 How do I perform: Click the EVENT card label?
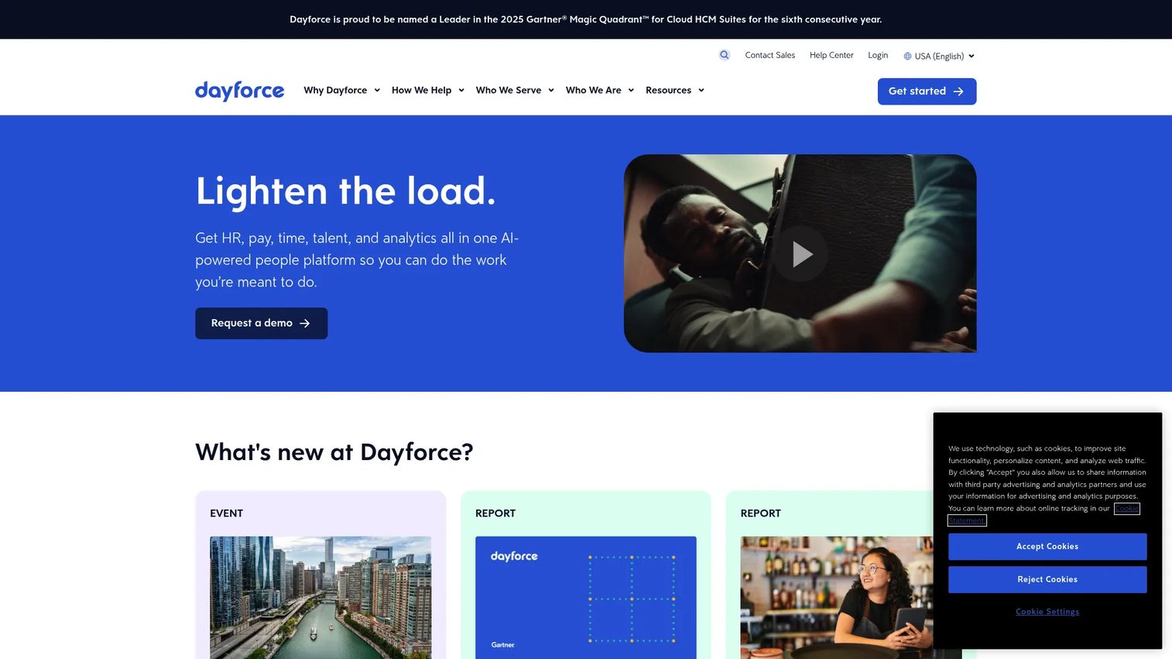[x=227, y=513]
